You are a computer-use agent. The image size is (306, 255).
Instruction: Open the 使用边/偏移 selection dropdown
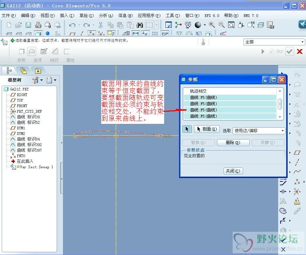(x=259, y=130)
